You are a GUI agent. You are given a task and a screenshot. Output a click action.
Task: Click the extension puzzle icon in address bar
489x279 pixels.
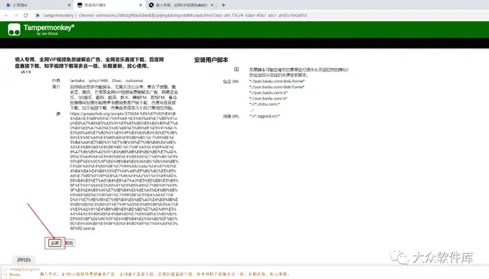(x=37, y=16)
